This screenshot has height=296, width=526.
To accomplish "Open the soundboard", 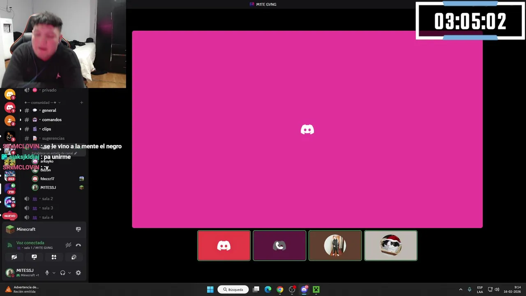I will (x=74, y=257).
